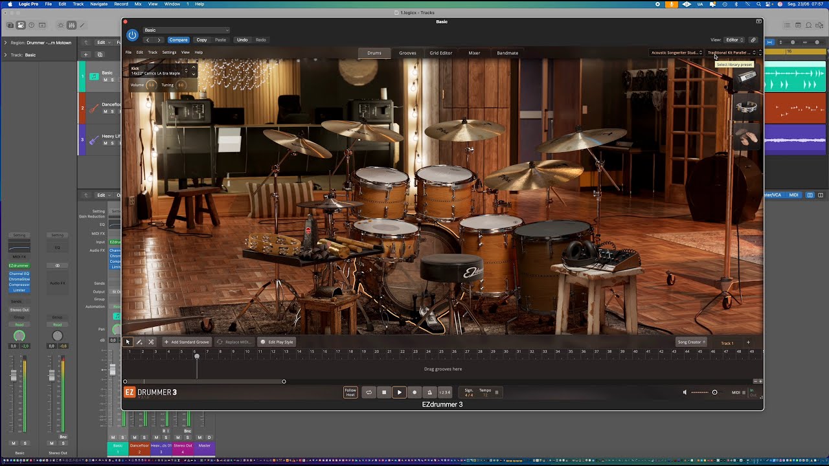Select the Track 1 label

click(x=727, y=343)
